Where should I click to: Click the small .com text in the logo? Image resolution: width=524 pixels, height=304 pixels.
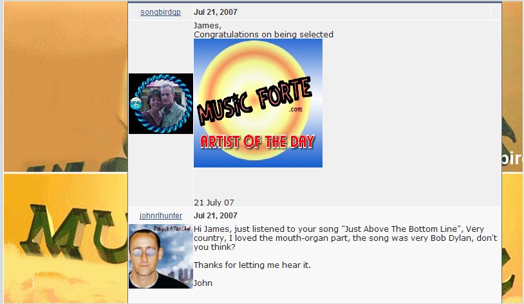tap(295, 109)
